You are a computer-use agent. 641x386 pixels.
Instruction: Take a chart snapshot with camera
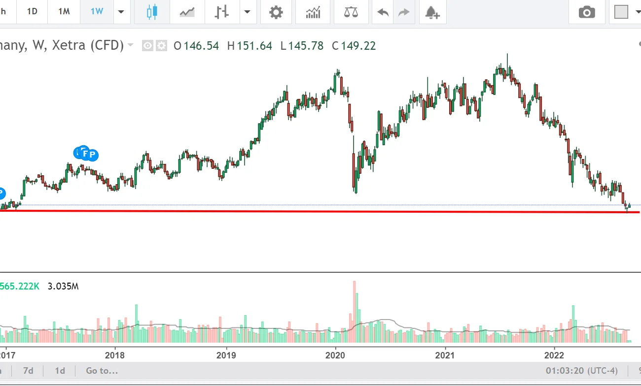tap(587, 12)
